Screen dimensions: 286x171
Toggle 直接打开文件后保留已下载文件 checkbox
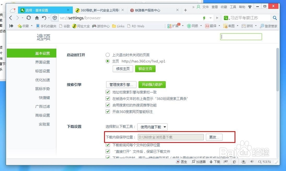(108, 151)
